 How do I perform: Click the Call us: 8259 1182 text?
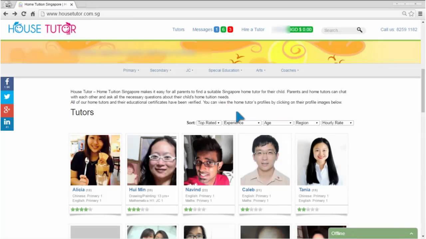(x=399, y=30)
